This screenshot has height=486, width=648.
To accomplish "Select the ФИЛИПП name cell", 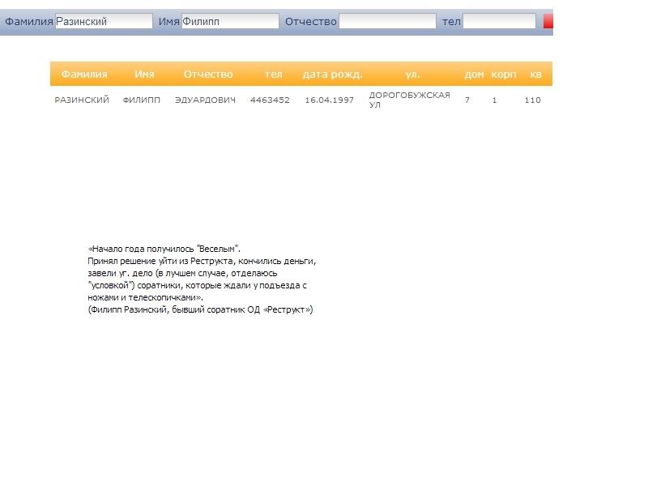I will [141, 100].
